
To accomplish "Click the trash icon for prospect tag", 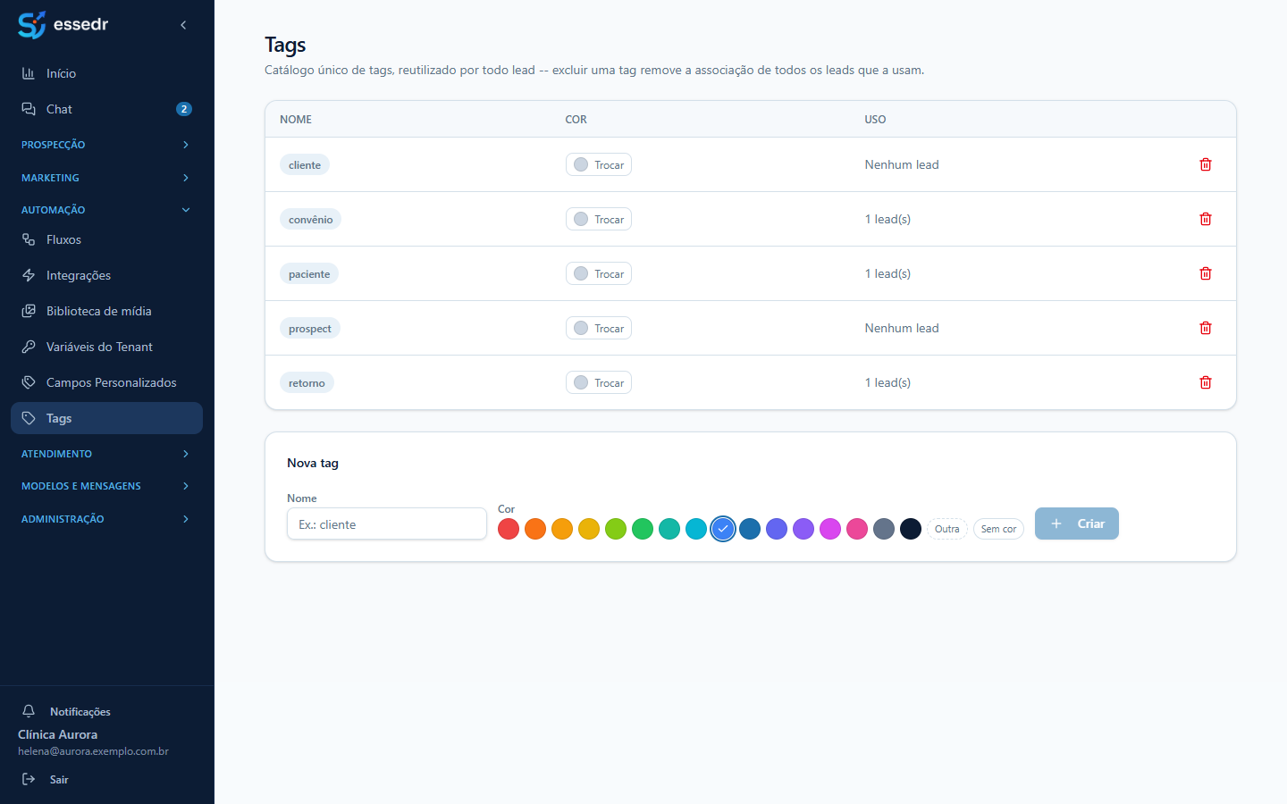I will 1205,328.
